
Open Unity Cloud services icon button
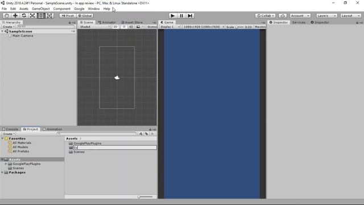[283, 15]
